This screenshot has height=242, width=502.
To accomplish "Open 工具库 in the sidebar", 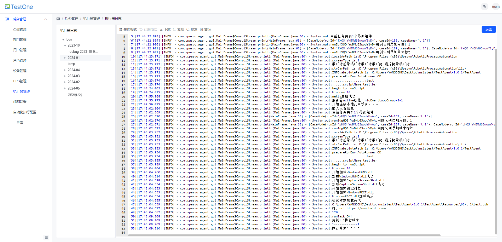I will pos(18,123).
